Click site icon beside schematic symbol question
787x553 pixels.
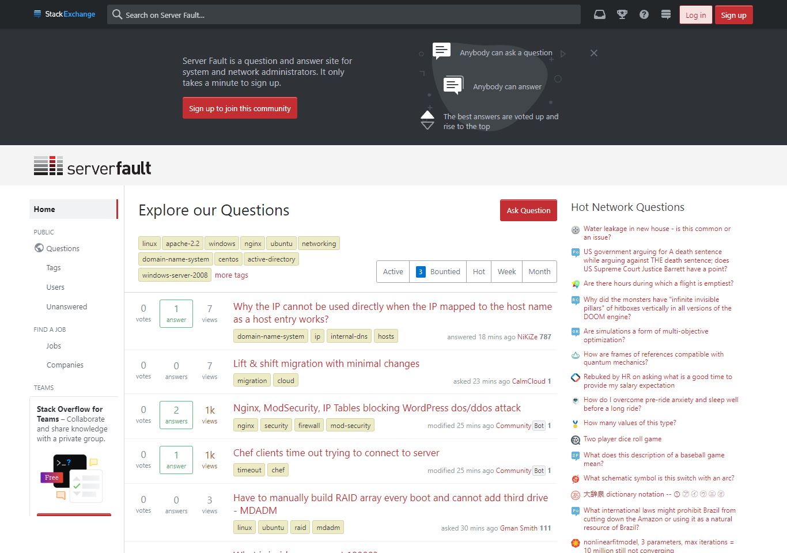pyautogui.click(x=575, y=479)
